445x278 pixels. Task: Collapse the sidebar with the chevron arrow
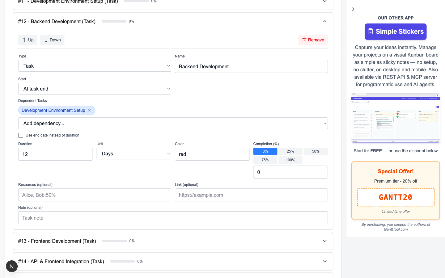pos(353,9)
